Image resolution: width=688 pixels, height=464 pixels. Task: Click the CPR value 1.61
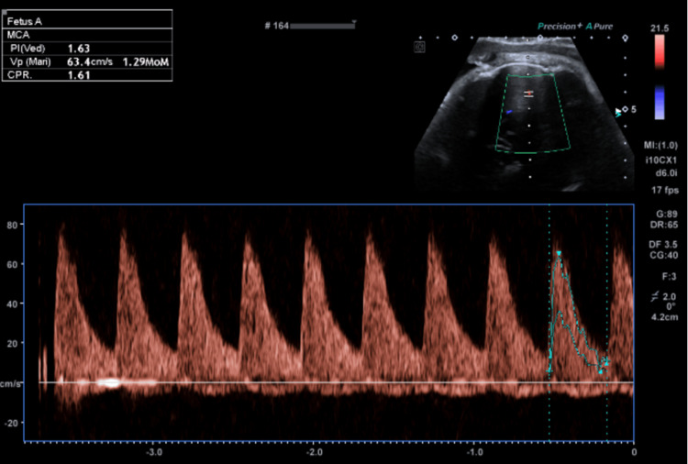(x=79, y=75)
